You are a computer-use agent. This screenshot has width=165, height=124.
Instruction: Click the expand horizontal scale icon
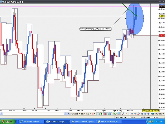click(x=129, y=114)
